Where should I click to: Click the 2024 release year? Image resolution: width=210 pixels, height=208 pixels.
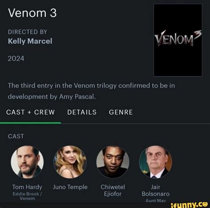click(x=16, y=58)
